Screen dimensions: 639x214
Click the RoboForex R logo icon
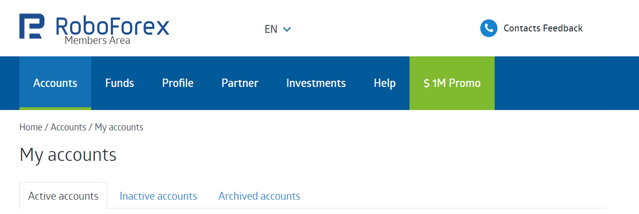[31, 27]
